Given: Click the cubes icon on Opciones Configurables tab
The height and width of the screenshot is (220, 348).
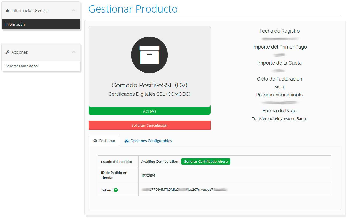Looking at the screenshot, I should tap(127, 141).
